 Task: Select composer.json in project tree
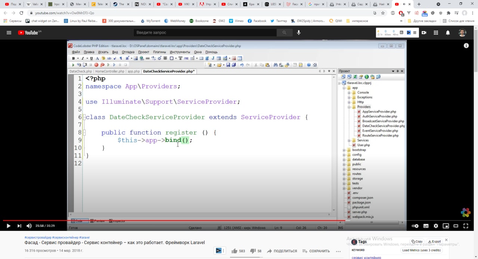click(x=362, y=198)
